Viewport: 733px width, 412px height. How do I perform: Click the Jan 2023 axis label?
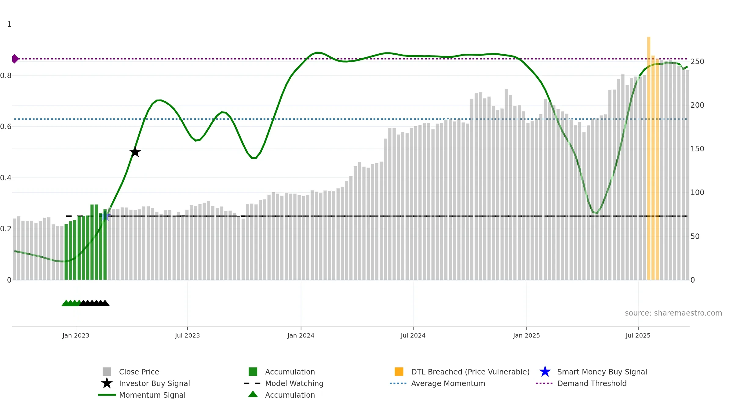(76, 336)
